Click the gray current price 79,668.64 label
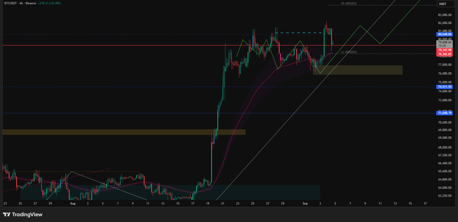Image resolution: width=458 pixels, height=222 pixels. 445,42
